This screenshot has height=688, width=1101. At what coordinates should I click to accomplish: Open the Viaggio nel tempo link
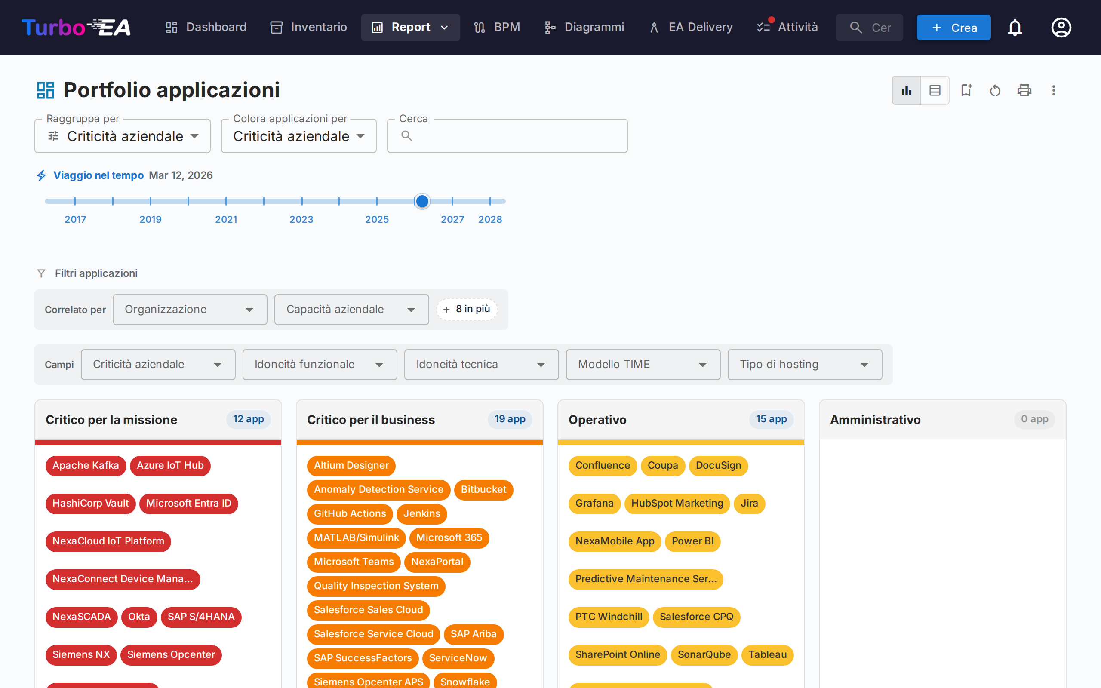pyautogui.click(x=98, y=175)
